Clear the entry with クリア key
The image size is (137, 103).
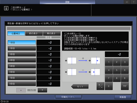(x=125, y=86)
